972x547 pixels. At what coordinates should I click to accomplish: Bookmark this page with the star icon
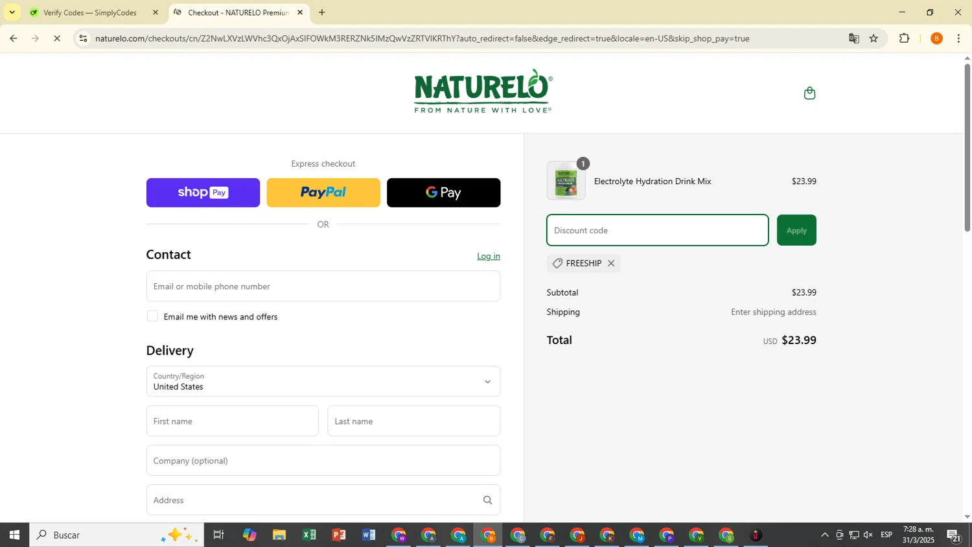[874, 38]
